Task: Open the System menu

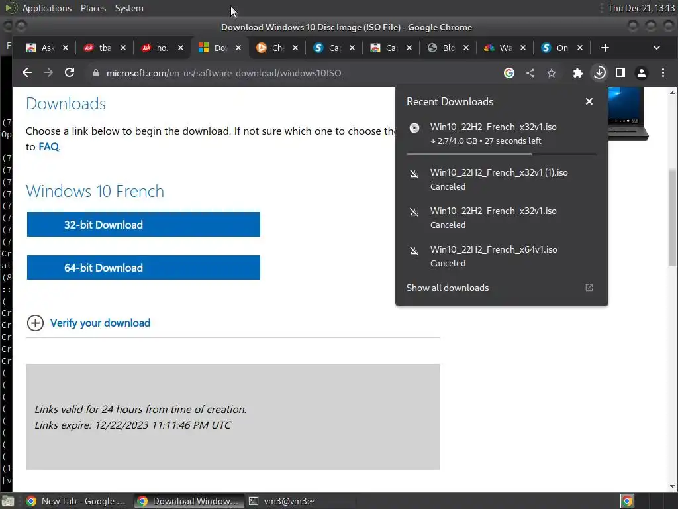Action: 129,8
